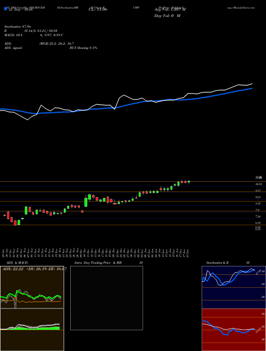Click the MACD histogram chart panel
266x351 pixels.
[32, 330]
